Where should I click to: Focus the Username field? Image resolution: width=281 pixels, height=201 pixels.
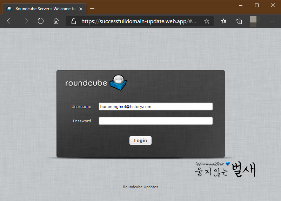click(x=155, y=107)
